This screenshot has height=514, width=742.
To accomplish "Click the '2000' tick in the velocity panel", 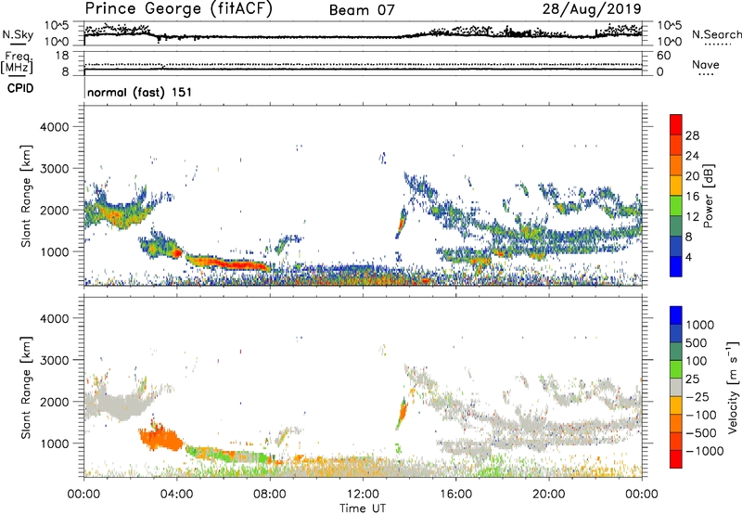I will [x=55, y=402].
